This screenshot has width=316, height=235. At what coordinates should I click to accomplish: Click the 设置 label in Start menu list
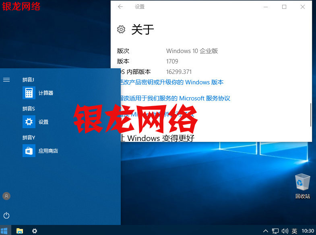(x=43, y=122)
